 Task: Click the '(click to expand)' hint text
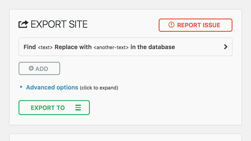click(x=99, y=88)
